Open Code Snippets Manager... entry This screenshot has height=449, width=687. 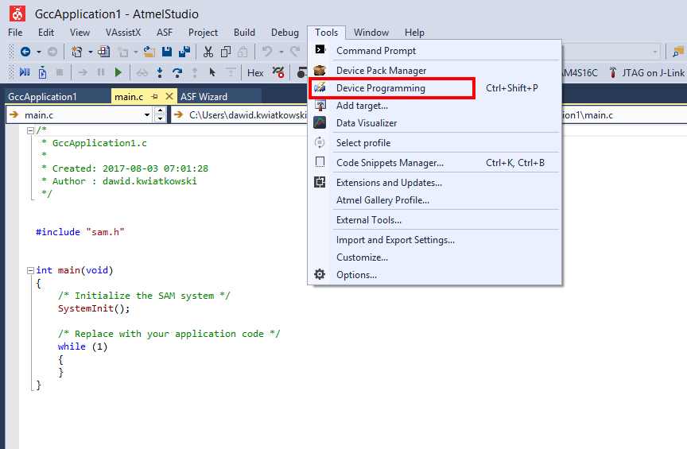coord(434,163)
